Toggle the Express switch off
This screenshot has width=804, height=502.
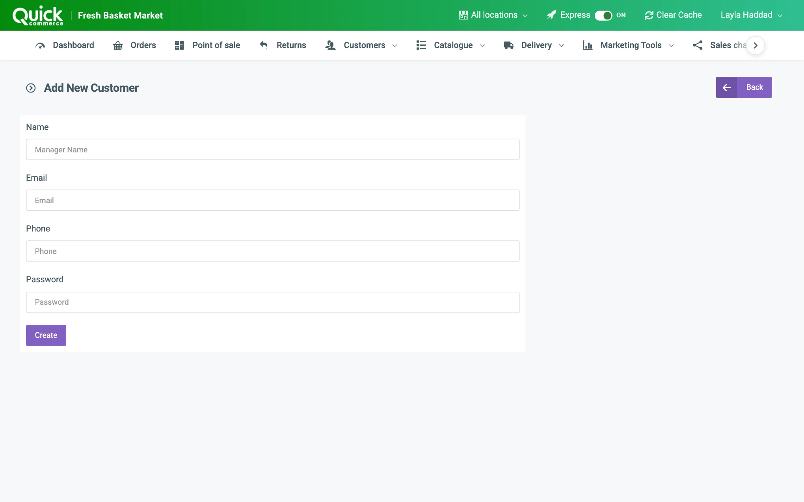click(x=603, y=15)
